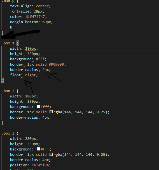Screen dimensions: 159x170
Task: Click position relative value in .box_3
Action: (x=40, y=165)
